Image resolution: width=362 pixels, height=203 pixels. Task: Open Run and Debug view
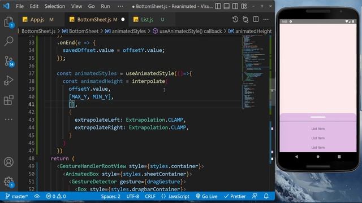click(x=8, y=81)
